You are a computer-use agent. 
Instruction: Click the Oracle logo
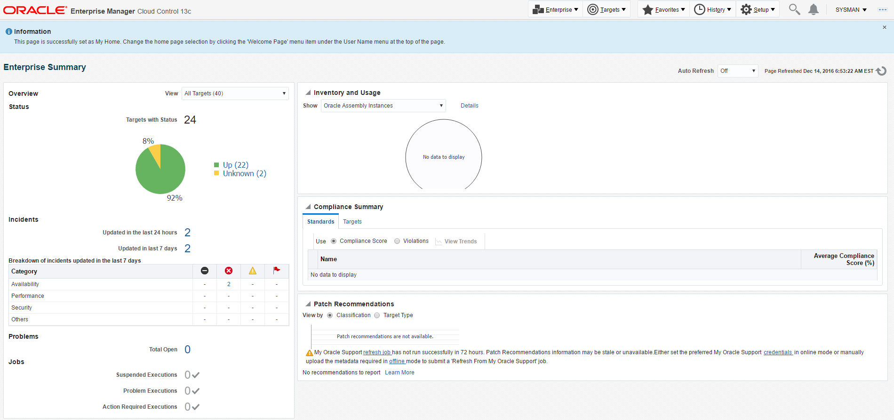pyautogui.click(x=35, y=10)
